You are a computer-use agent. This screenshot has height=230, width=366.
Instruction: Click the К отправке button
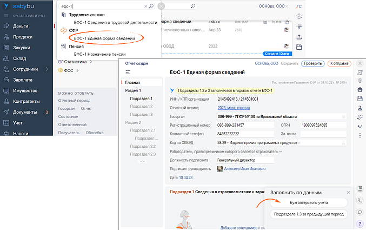click(x=338, y=63)
